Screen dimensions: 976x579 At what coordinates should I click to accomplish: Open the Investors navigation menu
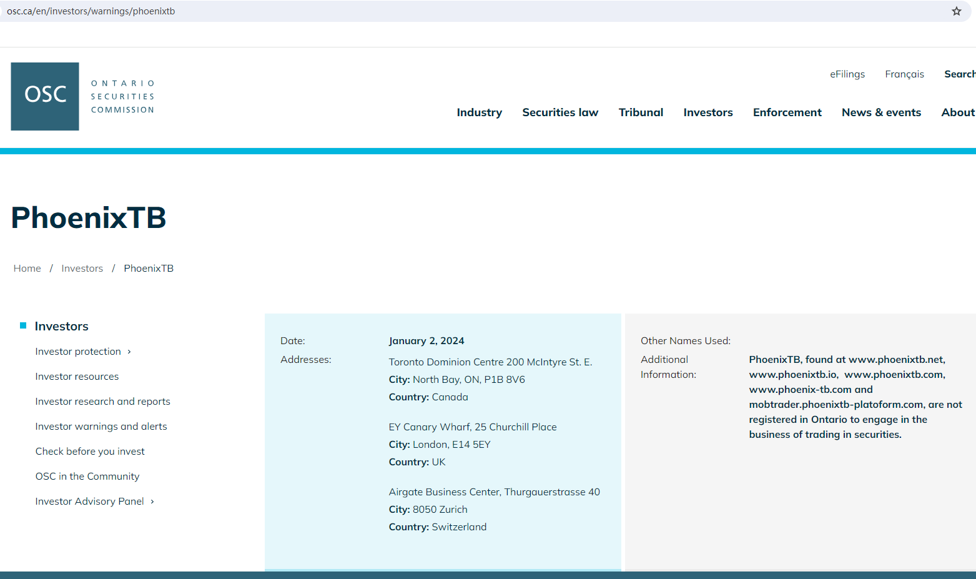tap(707, 112)
